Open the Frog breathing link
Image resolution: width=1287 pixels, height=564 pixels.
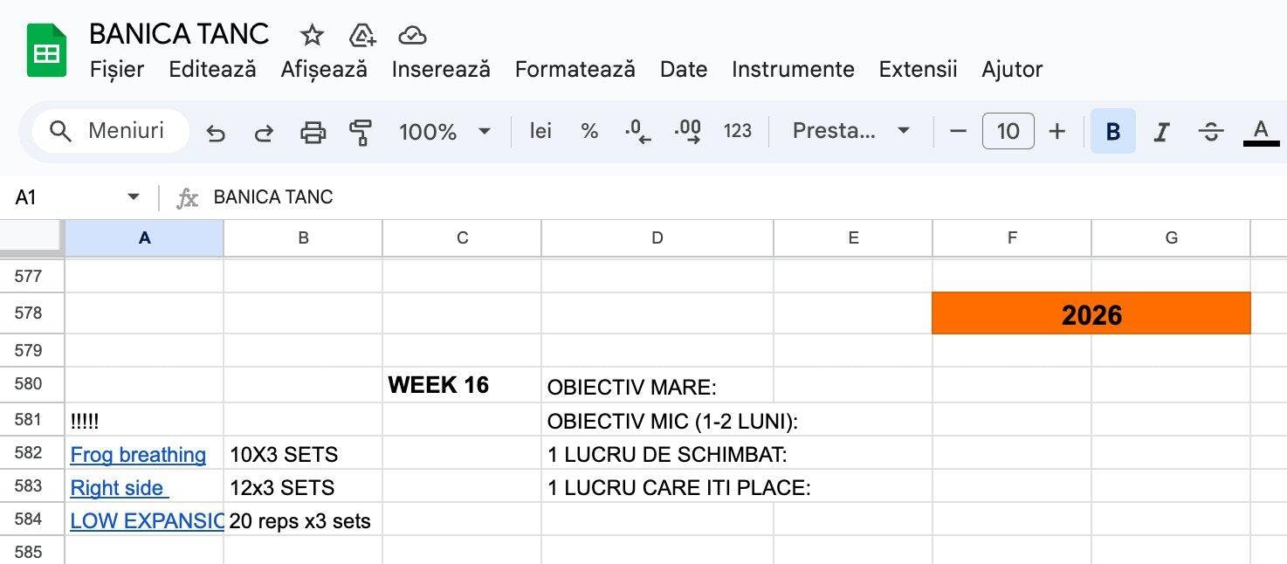[138, 455]
